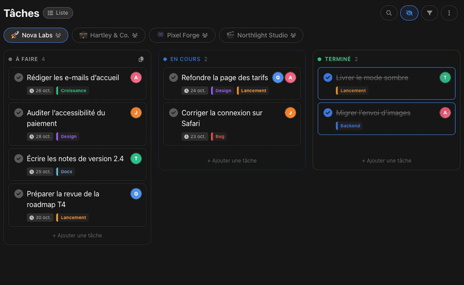The image size is (464, 285).
Task: Click the Tâches page title
Action: click(x=21, y=13)
